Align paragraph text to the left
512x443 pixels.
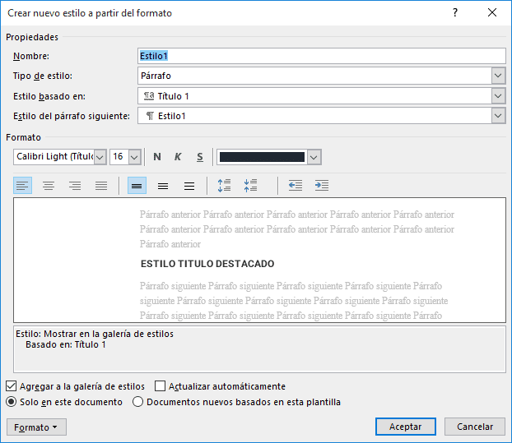pyautogui.click(x=23, y=186)
